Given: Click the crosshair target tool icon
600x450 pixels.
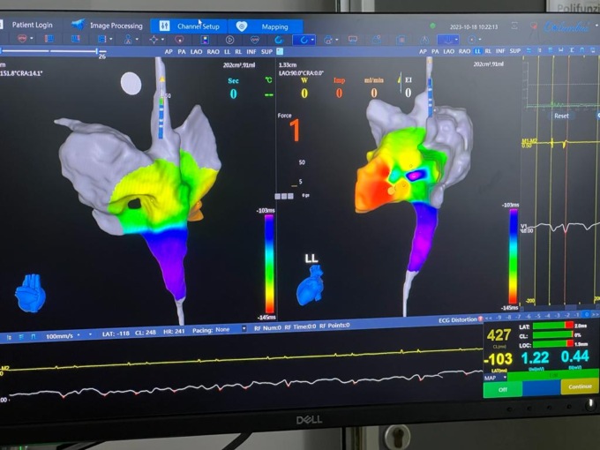Looking at the screenshot, I should point(154,40).
